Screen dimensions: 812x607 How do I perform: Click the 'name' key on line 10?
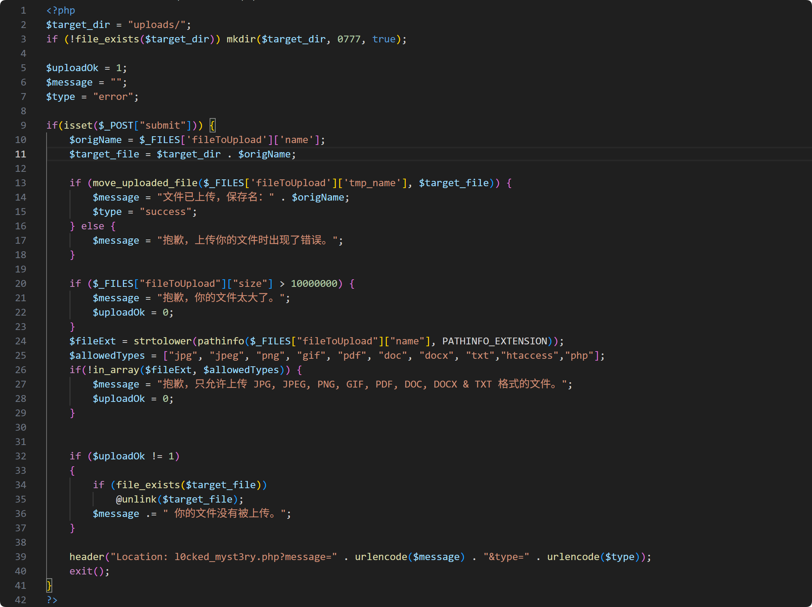[x=297, y=140]
